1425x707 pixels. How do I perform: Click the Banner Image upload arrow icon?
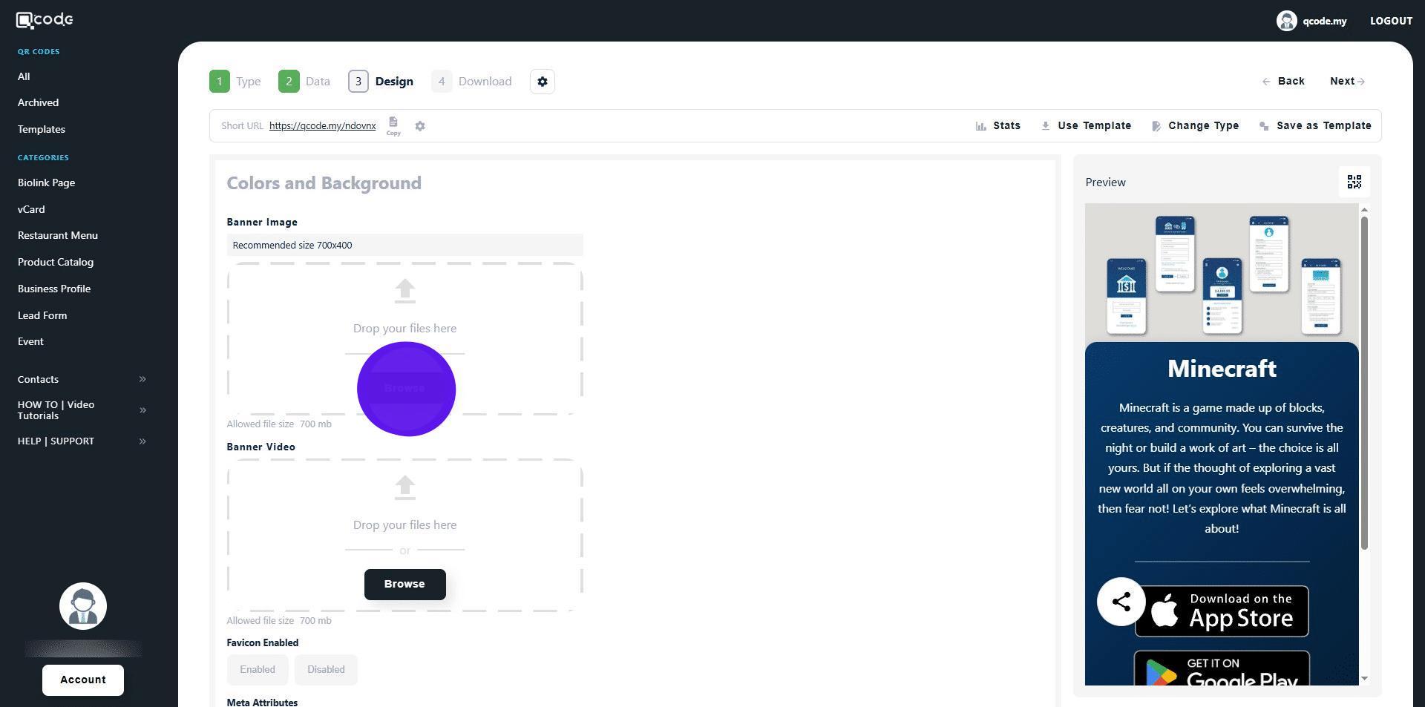click(x=405, y=291)
